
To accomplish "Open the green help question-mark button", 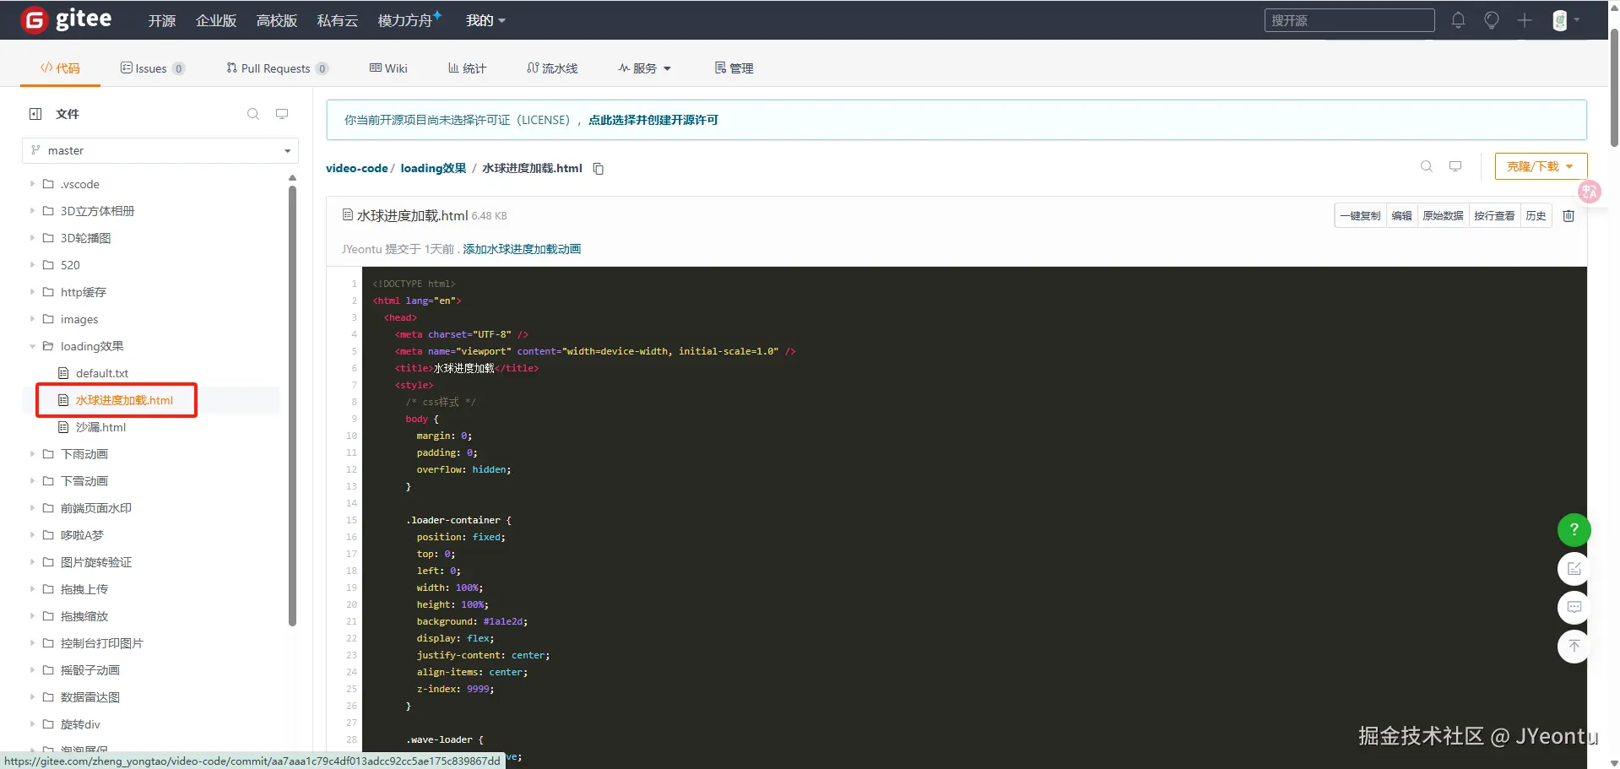I will [1574, 529].
